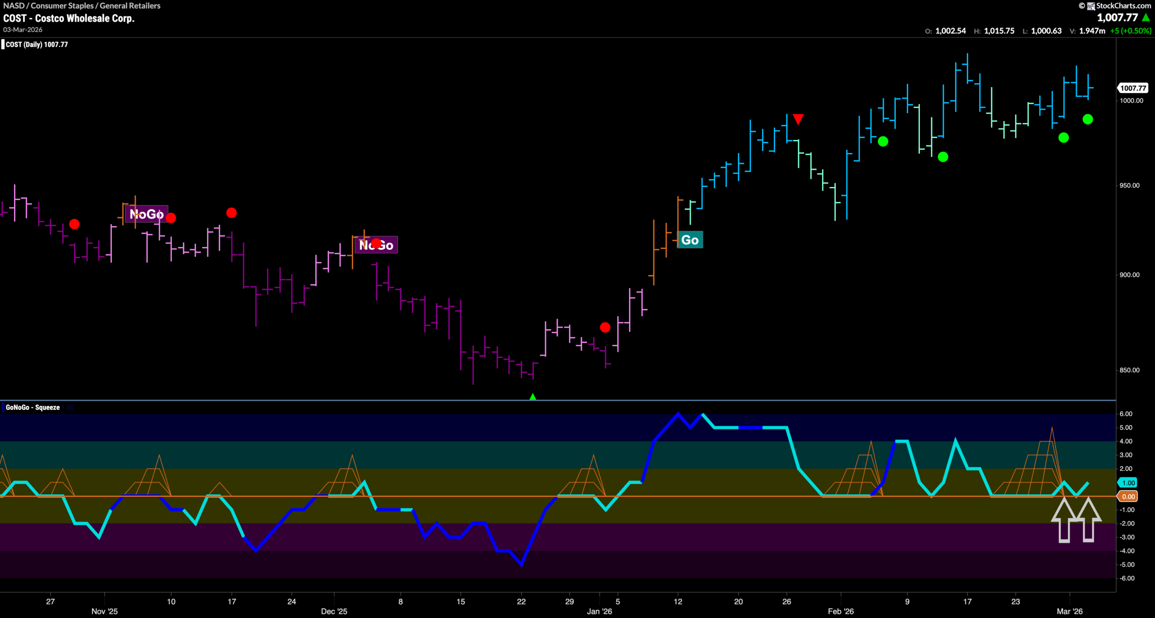Click the NoGo label in early December

tap(376, 245)
